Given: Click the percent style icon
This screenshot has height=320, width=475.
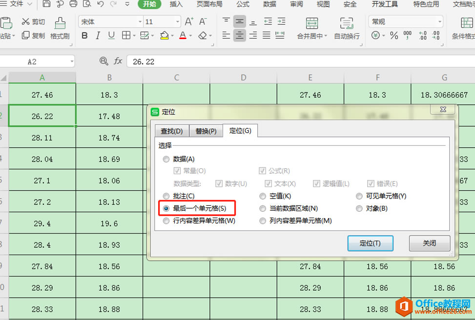Looking at the screenshot, I should click(x=394, y=36).
